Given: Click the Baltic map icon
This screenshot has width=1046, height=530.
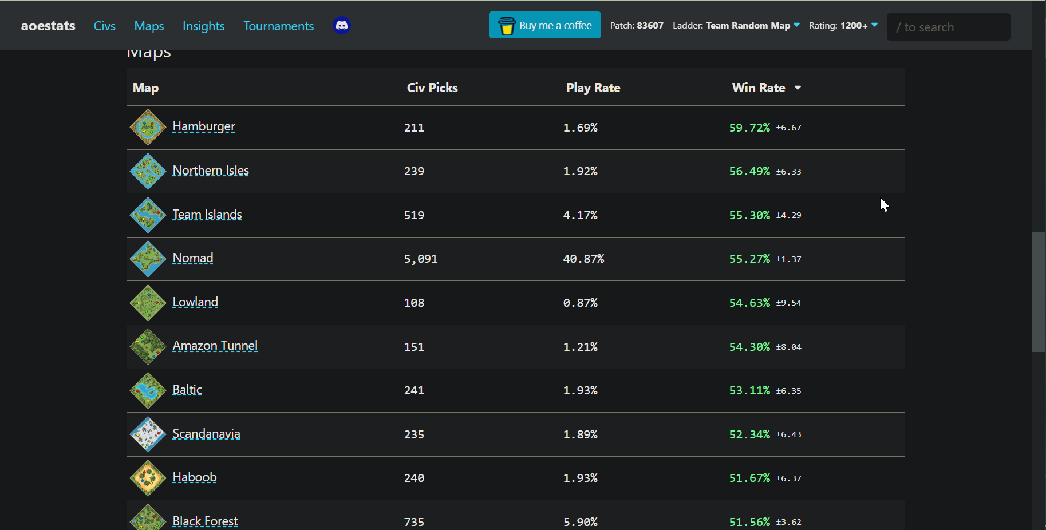Looking at the screenshot, I should click(x=148, y=390).
